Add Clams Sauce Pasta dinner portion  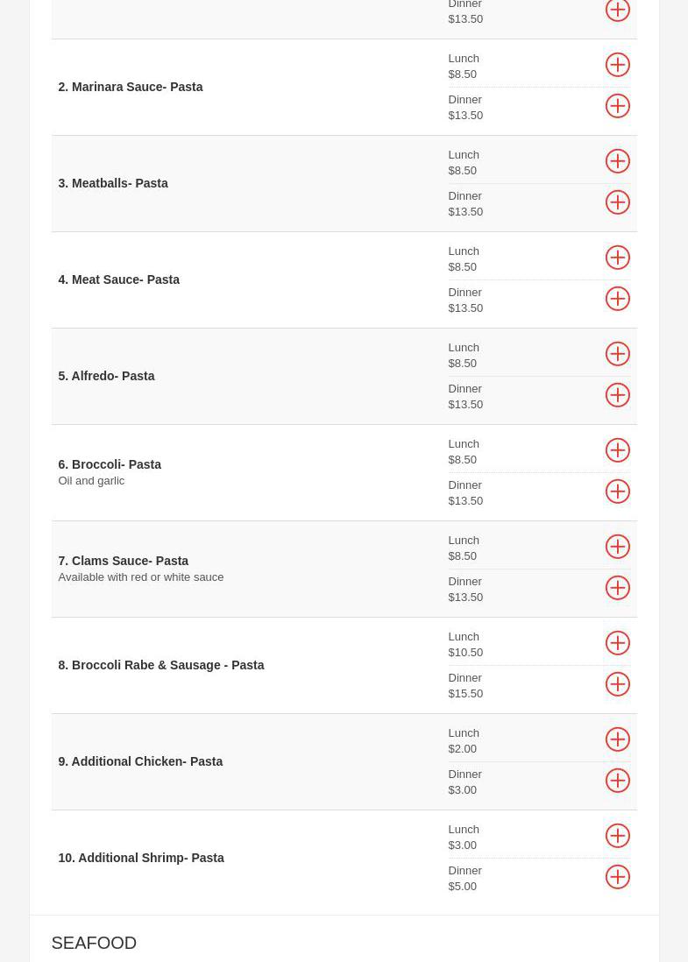point(617,588)
